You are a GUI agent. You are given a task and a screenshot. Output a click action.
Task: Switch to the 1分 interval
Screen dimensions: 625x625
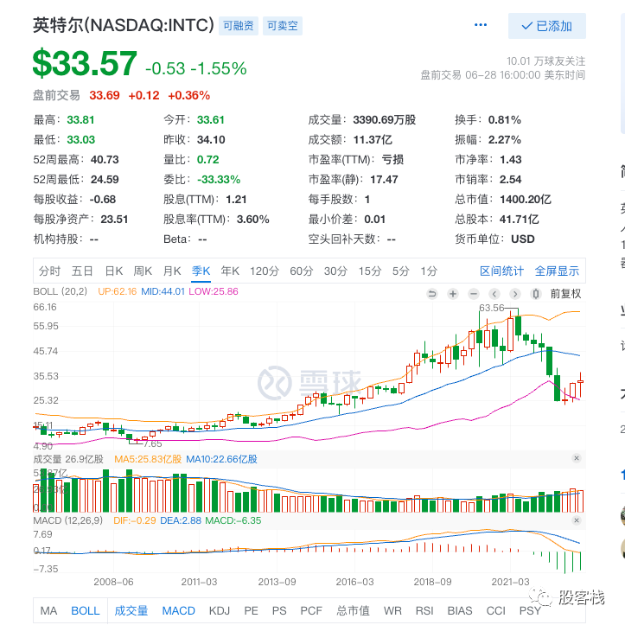pyautogui.click(x=429, y=271)
